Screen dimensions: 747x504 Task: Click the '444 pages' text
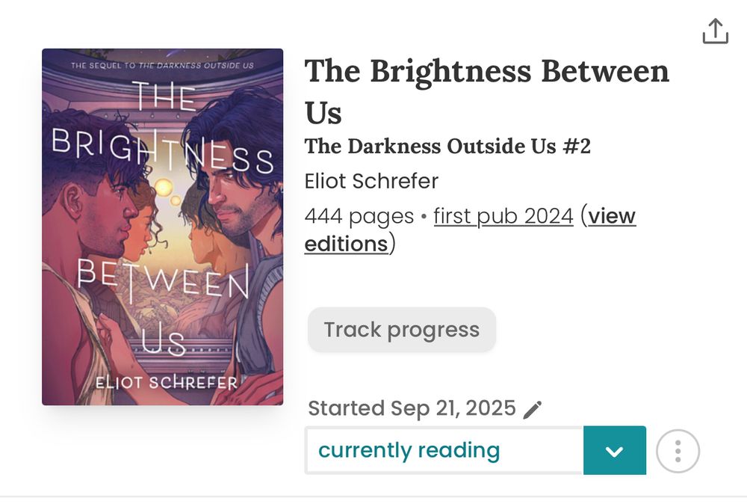[x=359, y=216]
